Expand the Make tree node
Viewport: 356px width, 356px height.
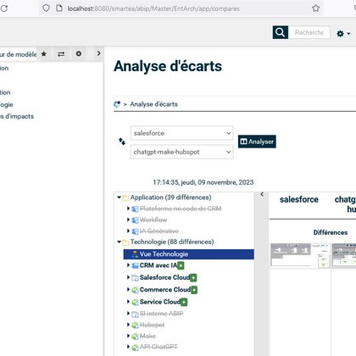pyautogui.click(x=128, y=336)
